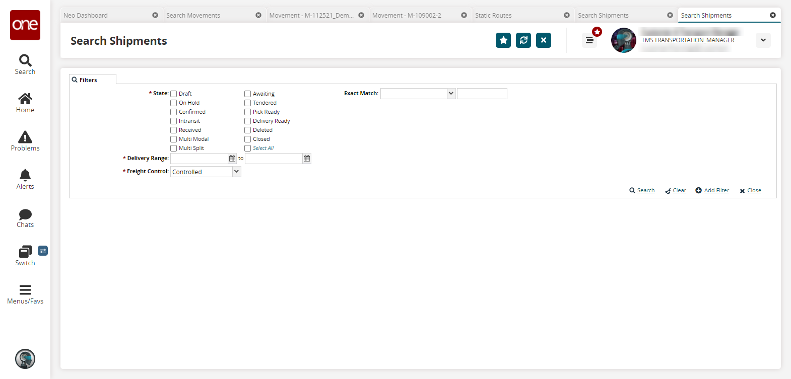Click the Delivery Range start date field
Screen dimensions: 791x379
click(x=200, y=159)
